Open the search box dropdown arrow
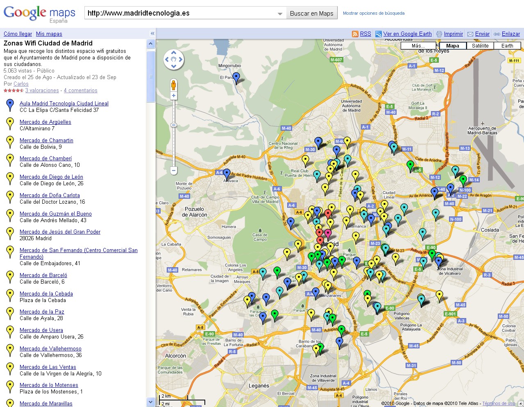The height and width of the screenshot is (407, 524). (280, 14)
